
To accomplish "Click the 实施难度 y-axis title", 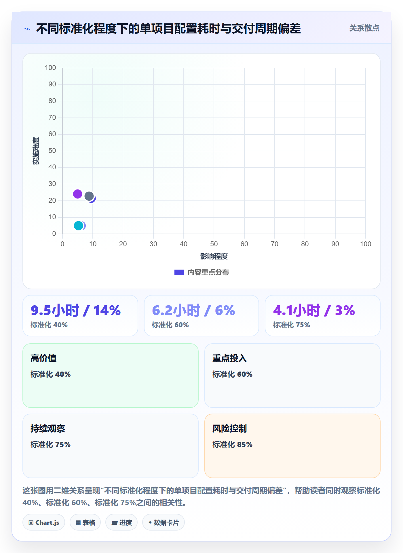I will [36, 151].
